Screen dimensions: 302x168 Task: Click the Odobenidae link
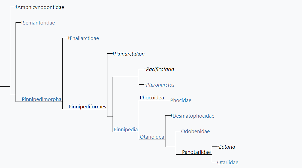pos(195,132)
